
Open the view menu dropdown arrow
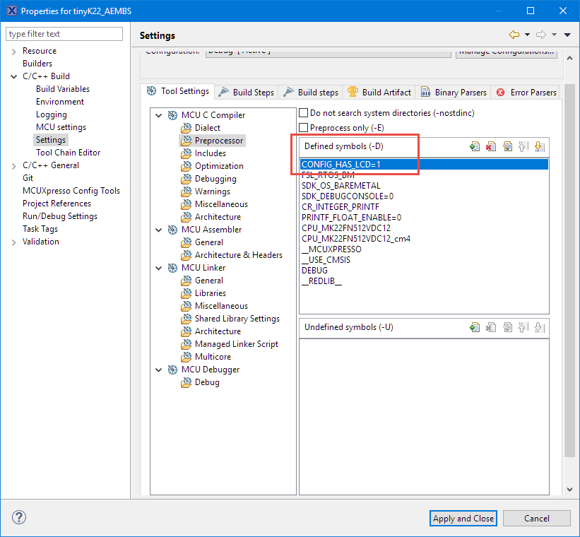(567, 35)
